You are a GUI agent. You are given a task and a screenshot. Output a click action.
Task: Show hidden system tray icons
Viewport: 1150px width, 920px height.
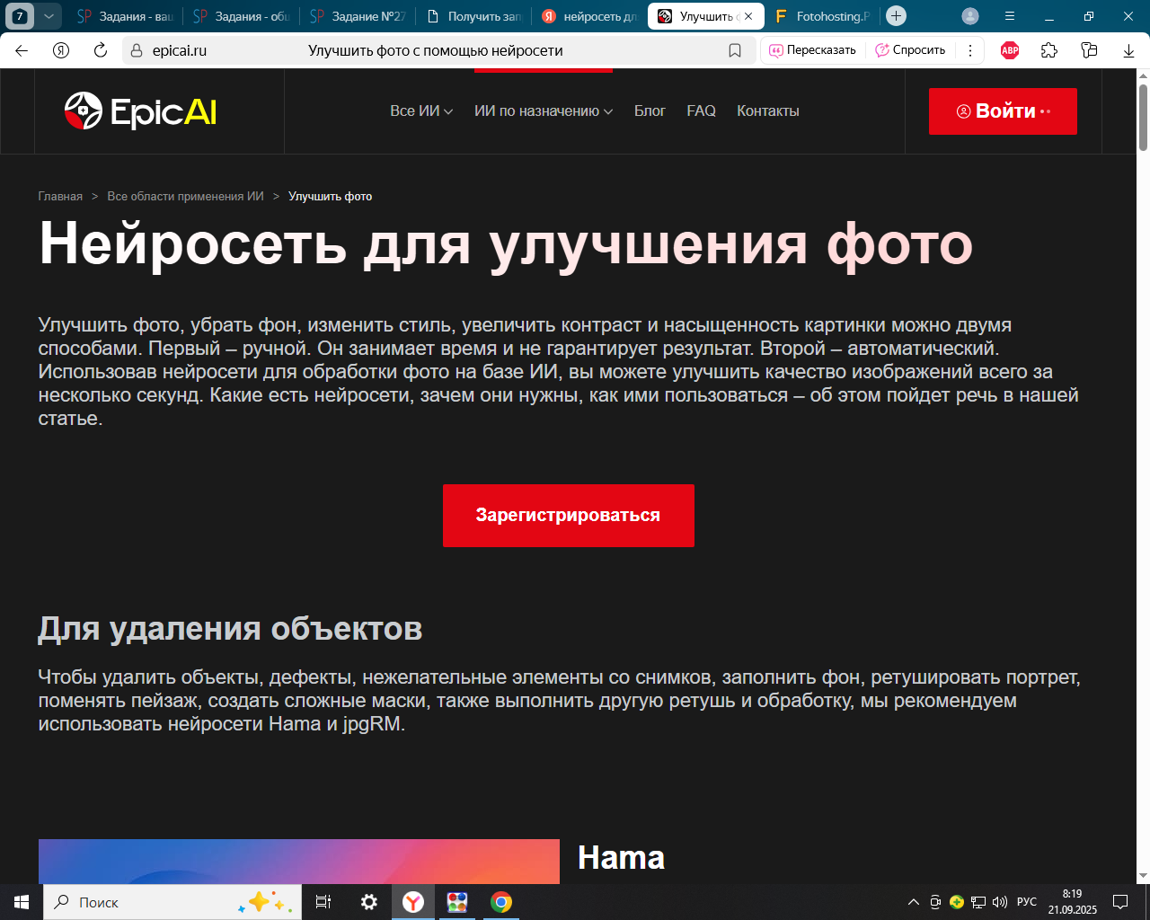pos(914,902)
